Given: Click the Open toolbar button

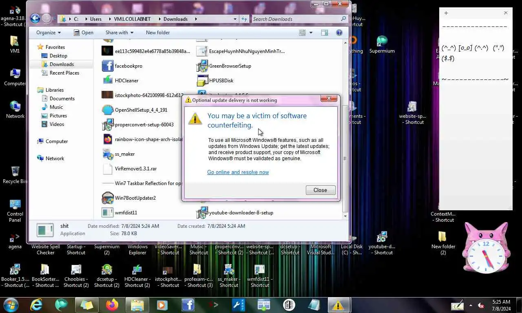Looking at the screenshot, I should pos(83,33).
